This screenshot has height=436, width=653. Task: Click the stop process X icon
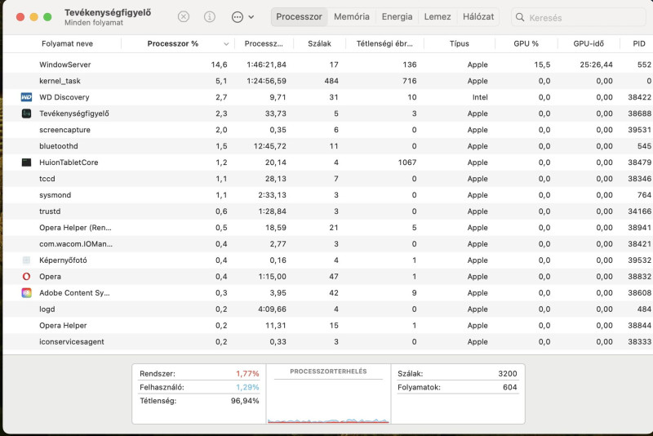click(x=183, y=16)
